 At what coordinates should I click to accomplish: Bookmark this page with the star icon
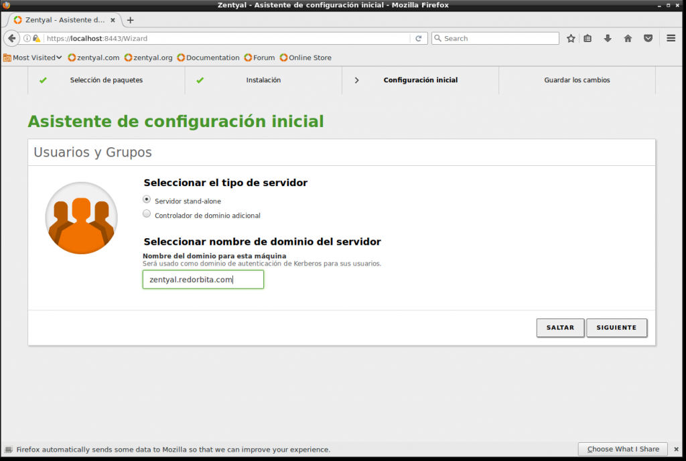click(571, 39)
